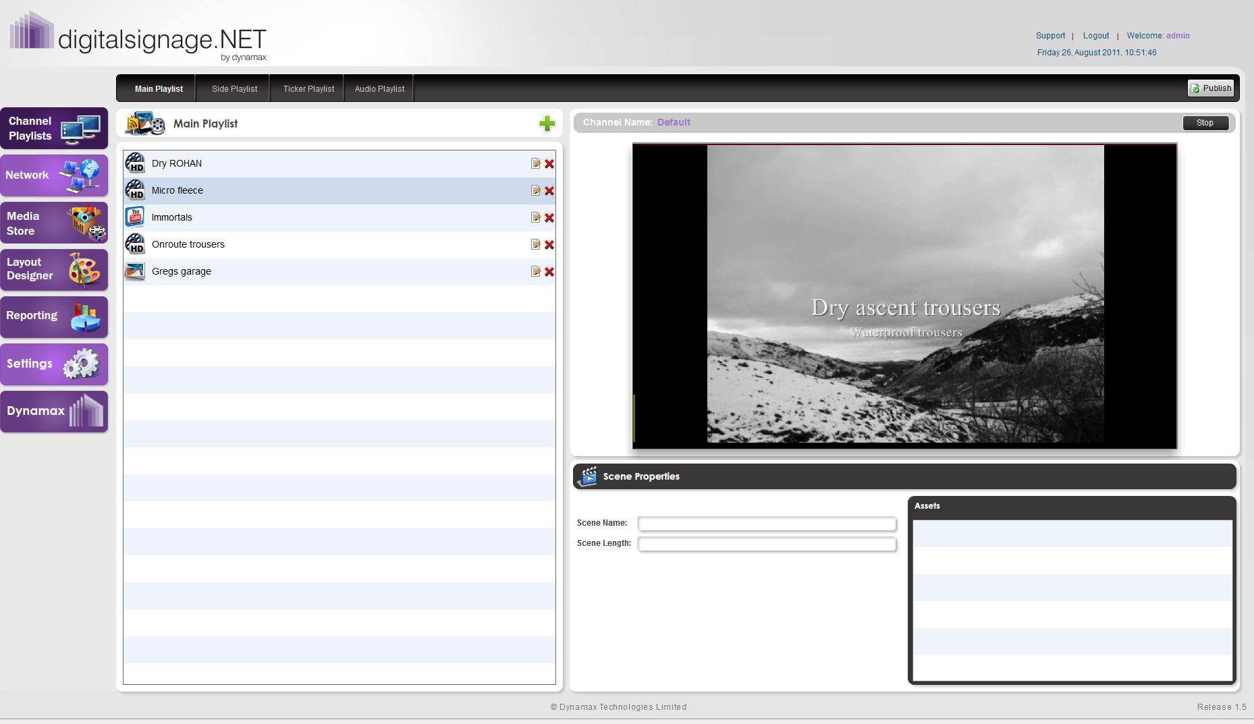Image resolution: width=1254 pixels, height=724 pixels.
Task: Click the Scene Properties clapperboard icon
Action: pos(589,476)
